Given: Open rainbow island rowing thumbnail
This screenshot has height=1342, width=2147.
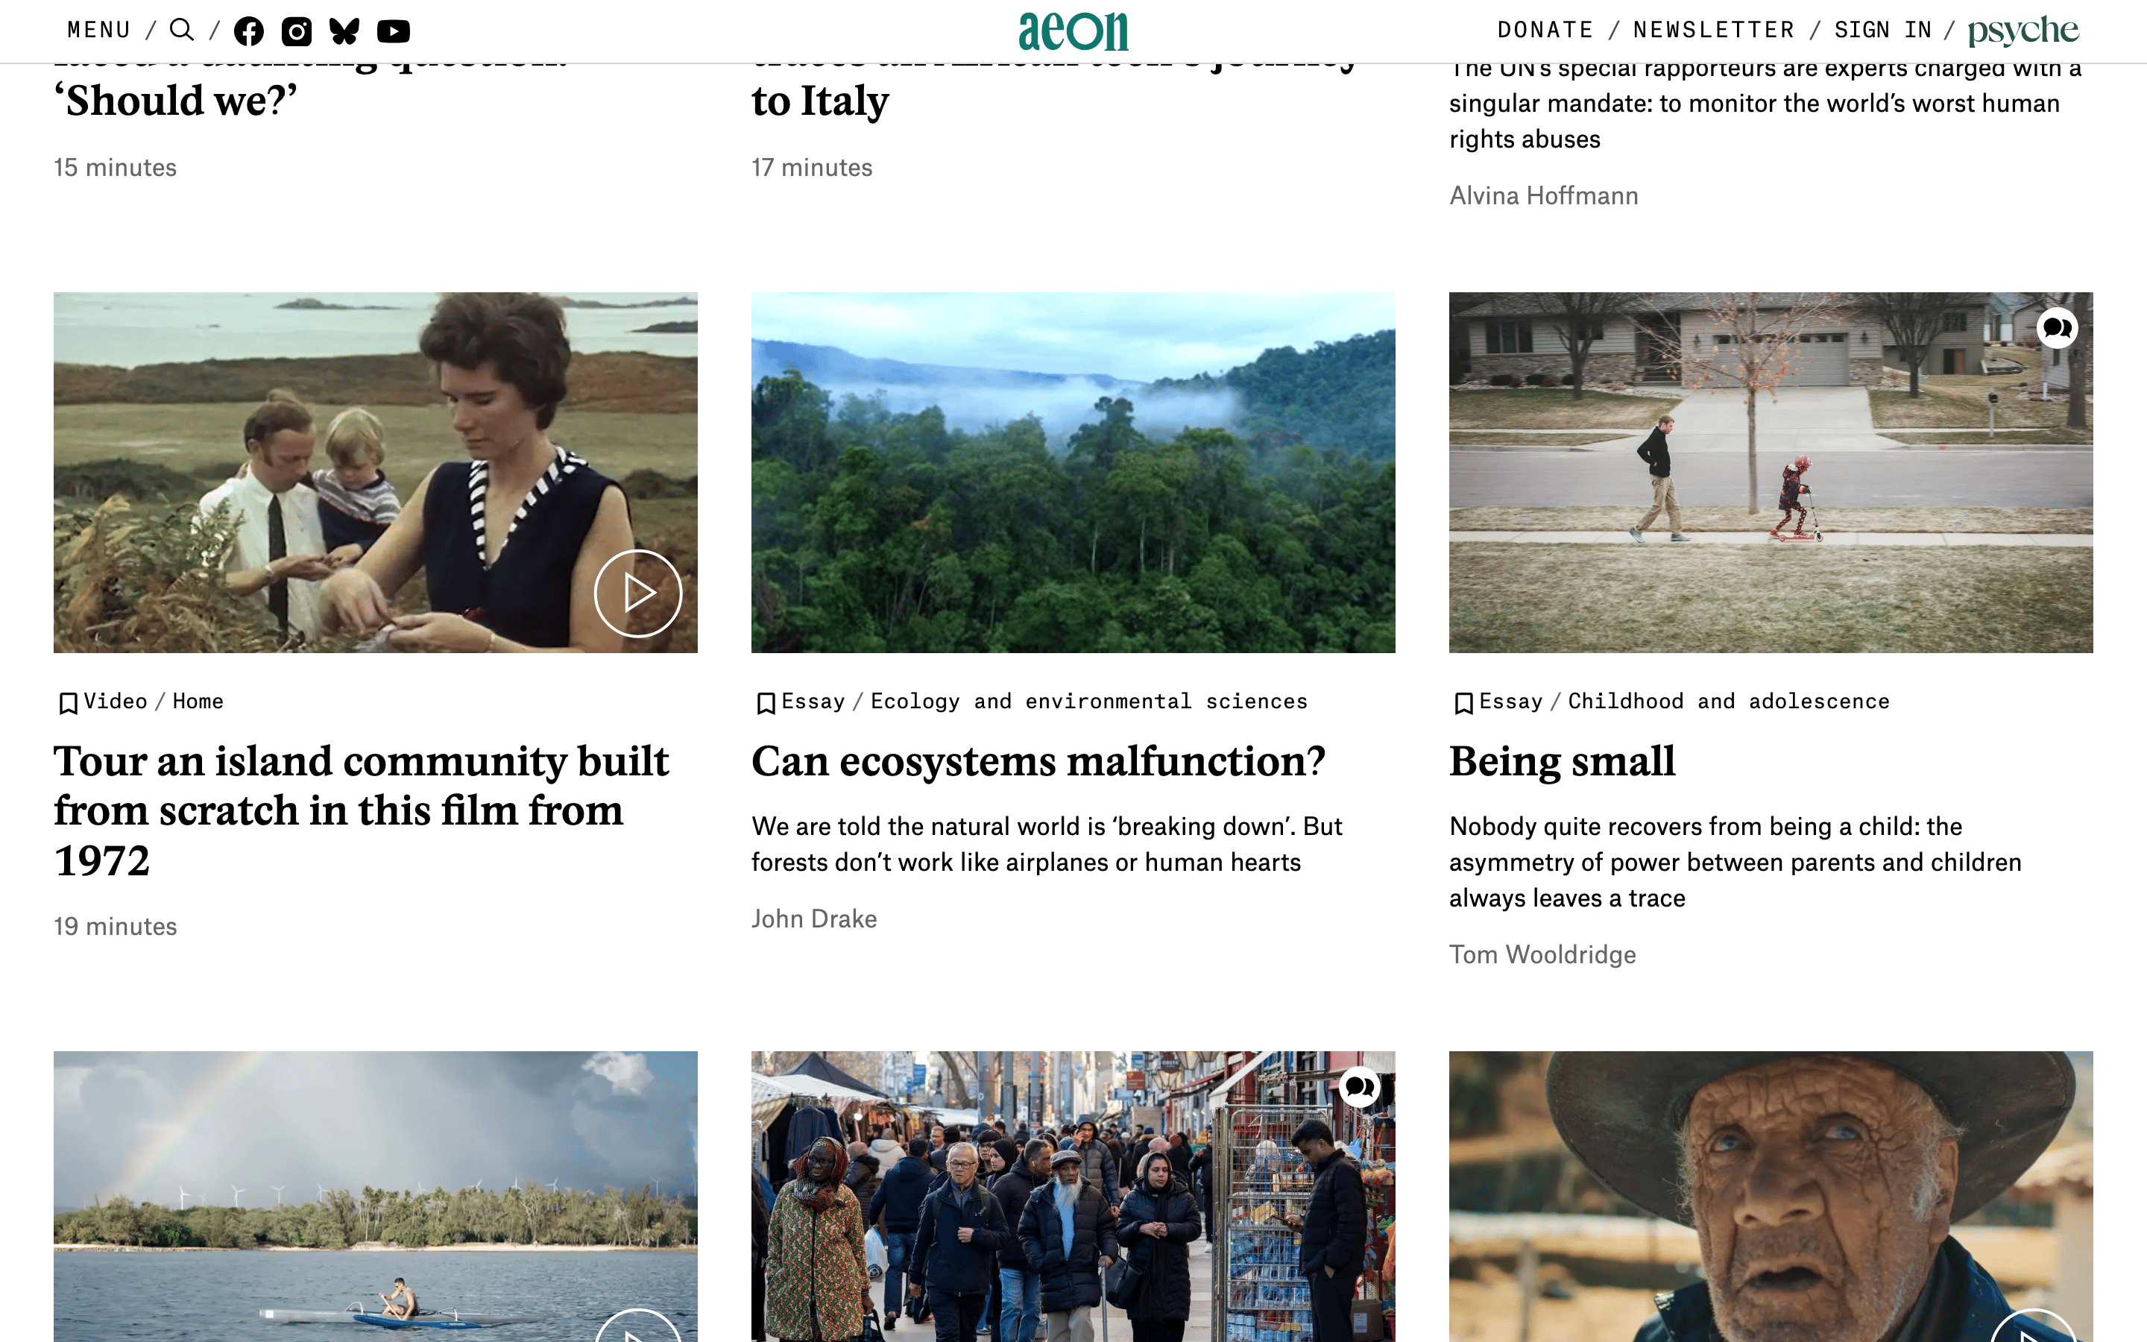Looking at the screenshot, I should click(375, 1197).
